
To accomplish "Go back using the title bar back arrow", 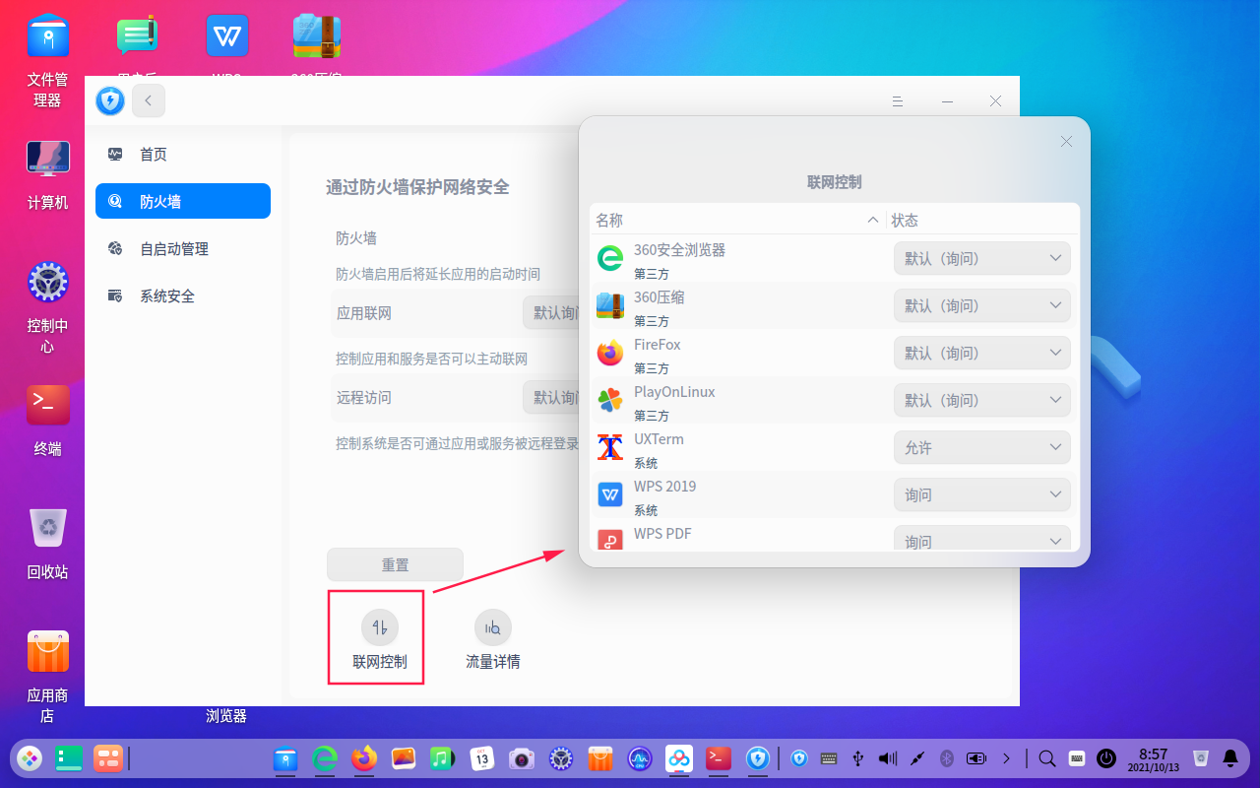I will tap(149, 100).
